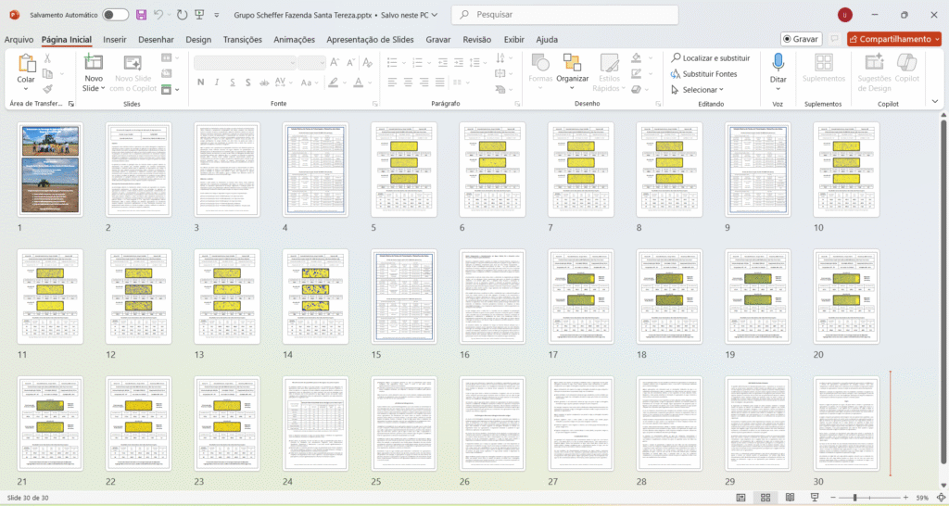The image size is (949, 506).
Task: Collapse the ribbon with chevron
Action: coord(935,102)
